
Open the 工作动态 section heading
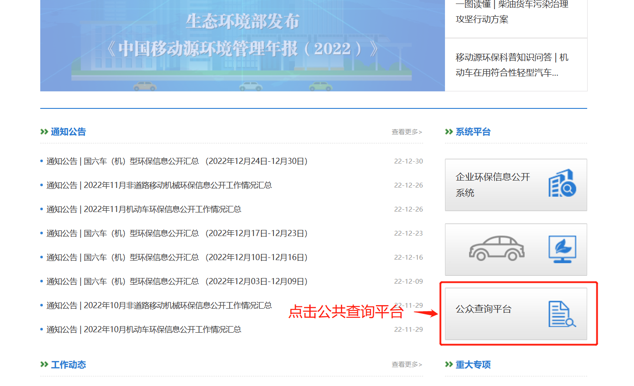tap(68, 364)
